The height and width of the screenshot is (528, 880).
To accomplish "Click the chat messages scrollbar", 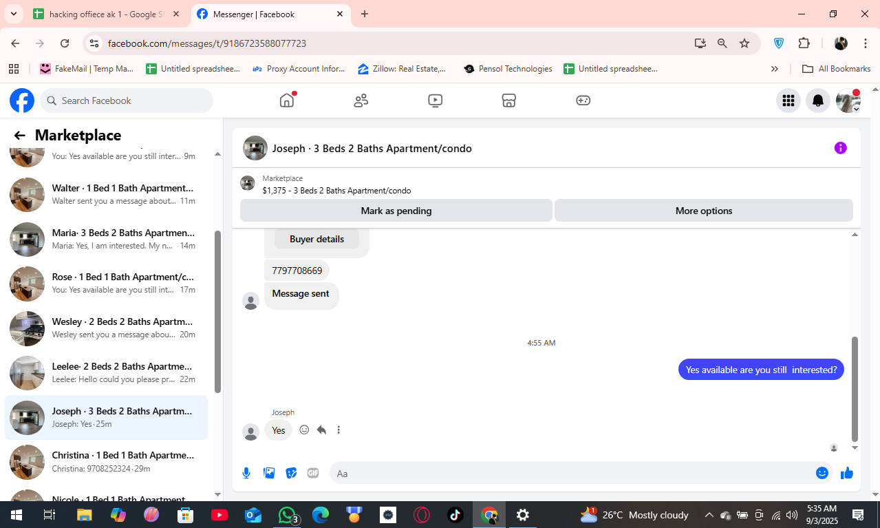I will (855, 389).
